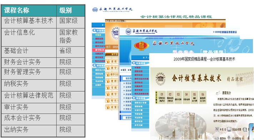Click the 2009年度精品课程建设 link
The width and height of the screenshot is (254, 140).
point(225,32)
